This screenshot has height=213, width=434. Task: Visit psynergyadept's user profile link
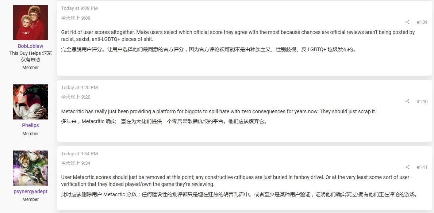click(x=30, y=191)
